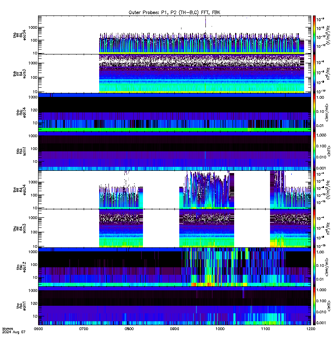Click the 10 y-axis tick on thc scm1 panel
332x354 pixels.
click(x=35, y=316)
